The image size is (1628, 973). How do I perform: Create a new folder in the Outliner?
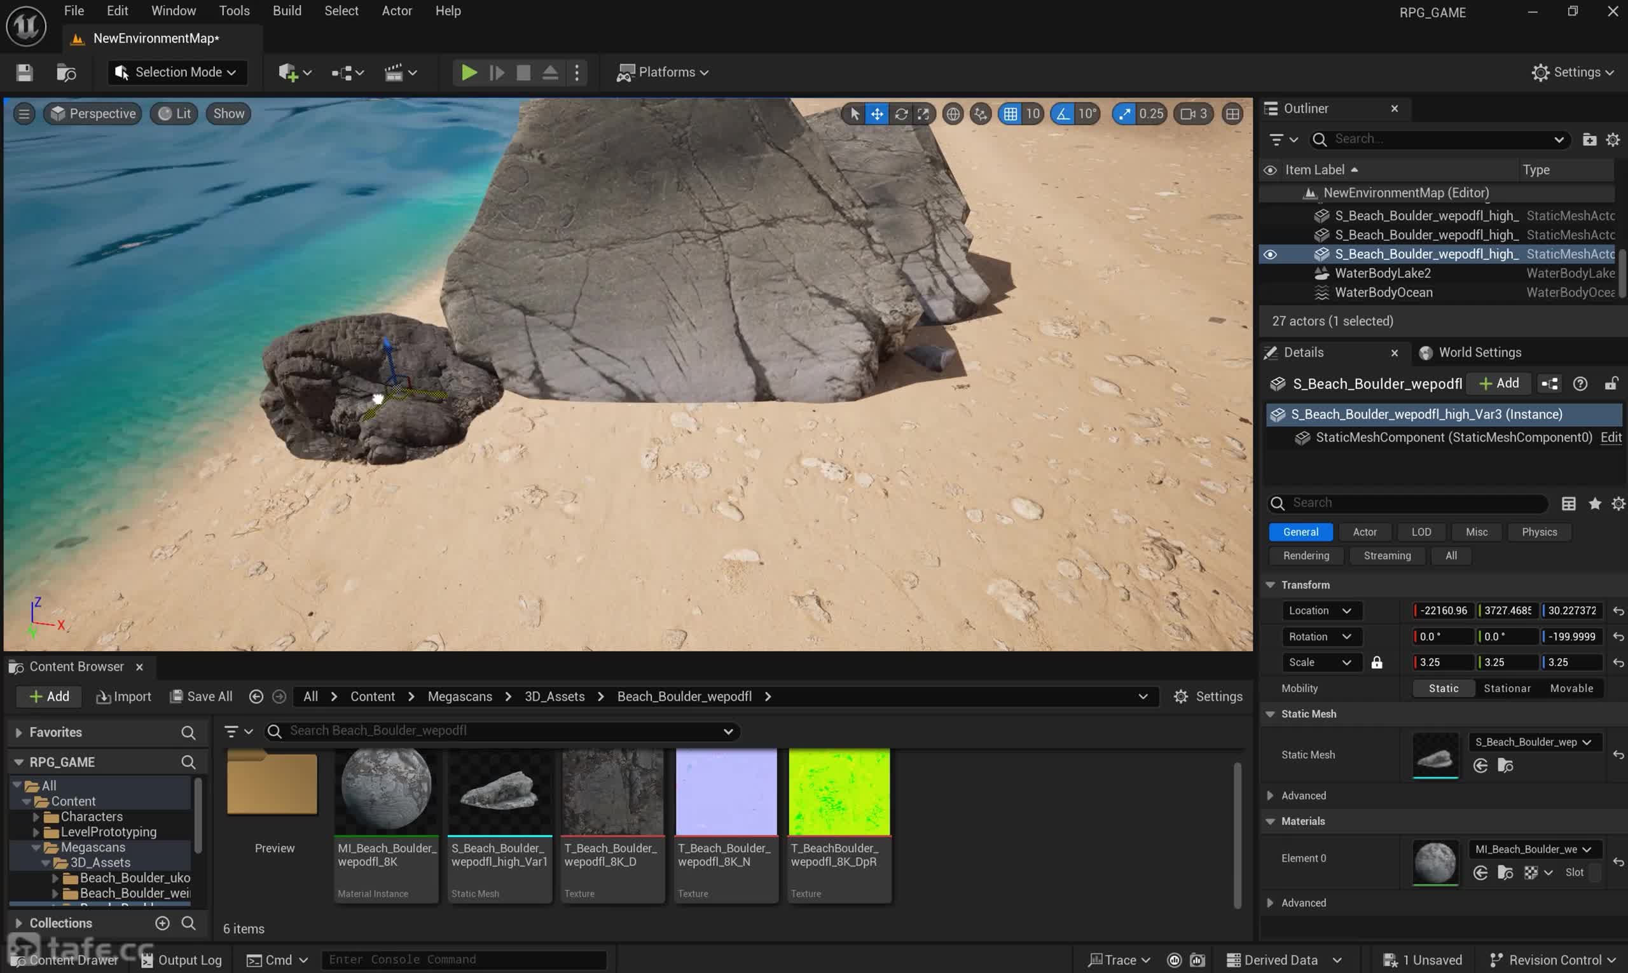(1589, 139)
